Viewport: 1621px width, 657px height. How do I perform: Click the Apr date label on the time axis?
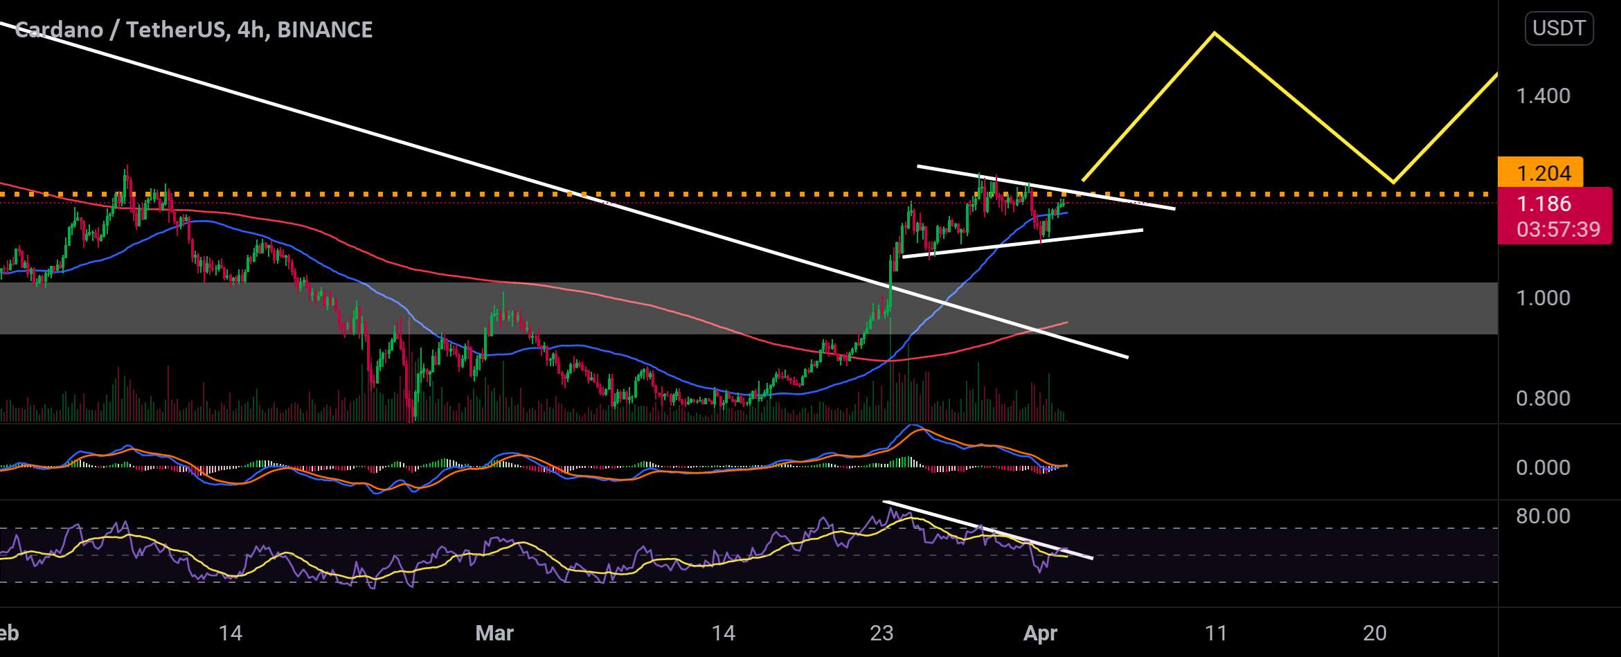coord(1040,633)
